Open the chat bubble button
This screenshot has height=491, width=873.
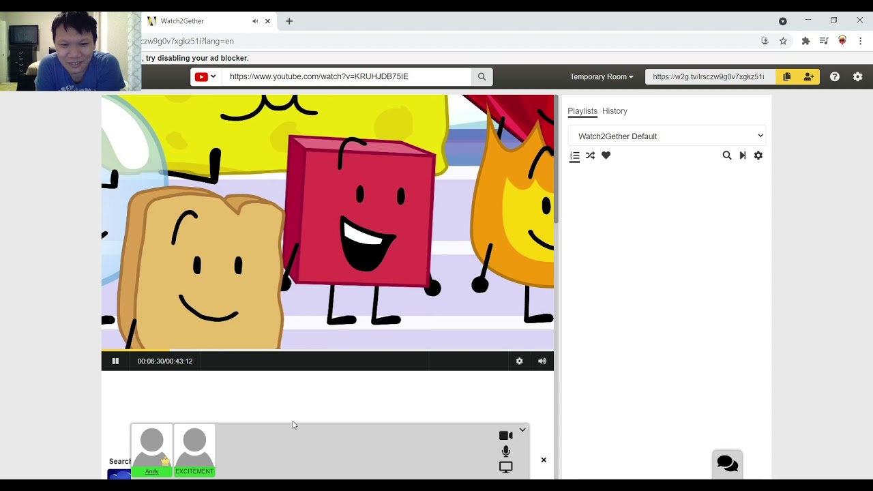coord(728,464)
